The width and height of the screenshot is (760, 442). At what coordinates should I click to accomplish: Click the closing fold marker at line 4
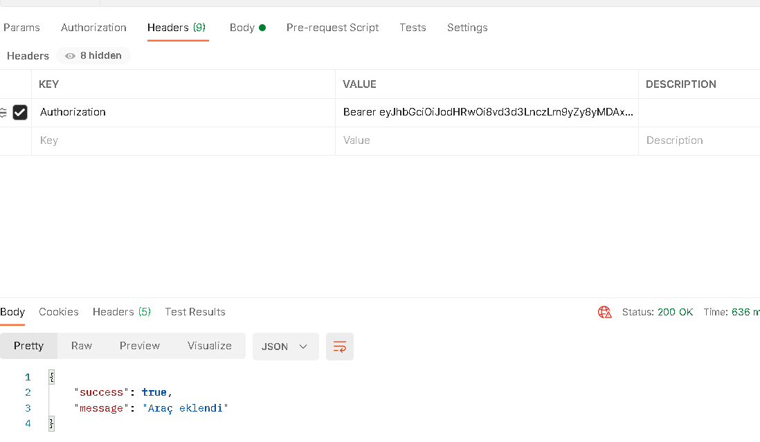point(51,423)
